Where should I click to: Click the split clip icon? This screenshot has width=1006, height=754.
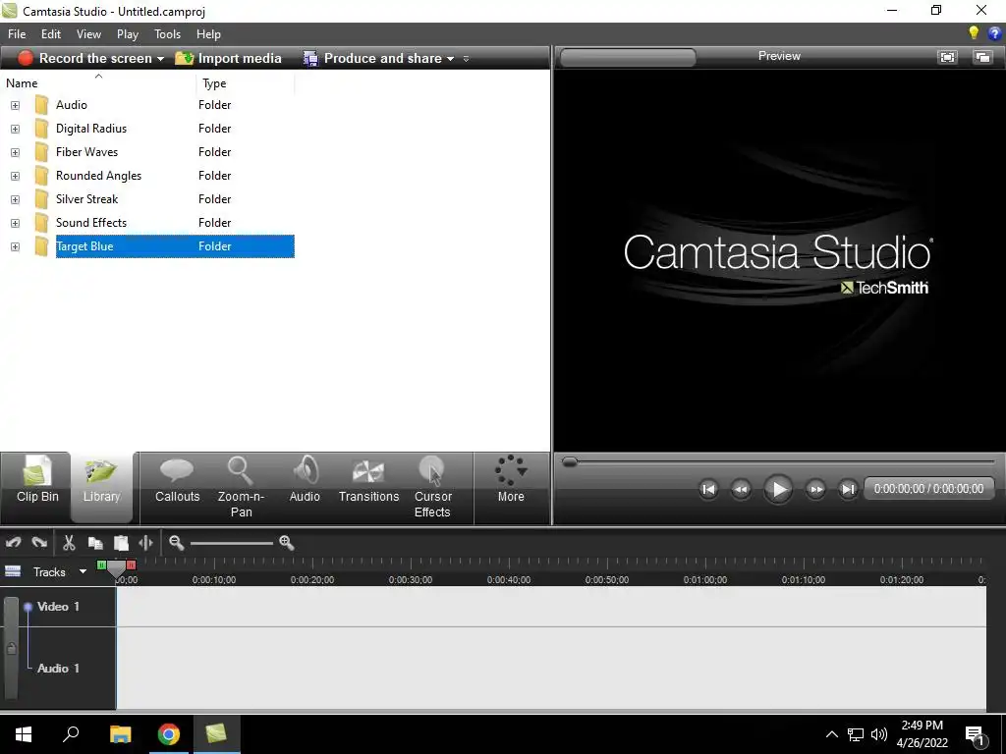click(145, 543)
